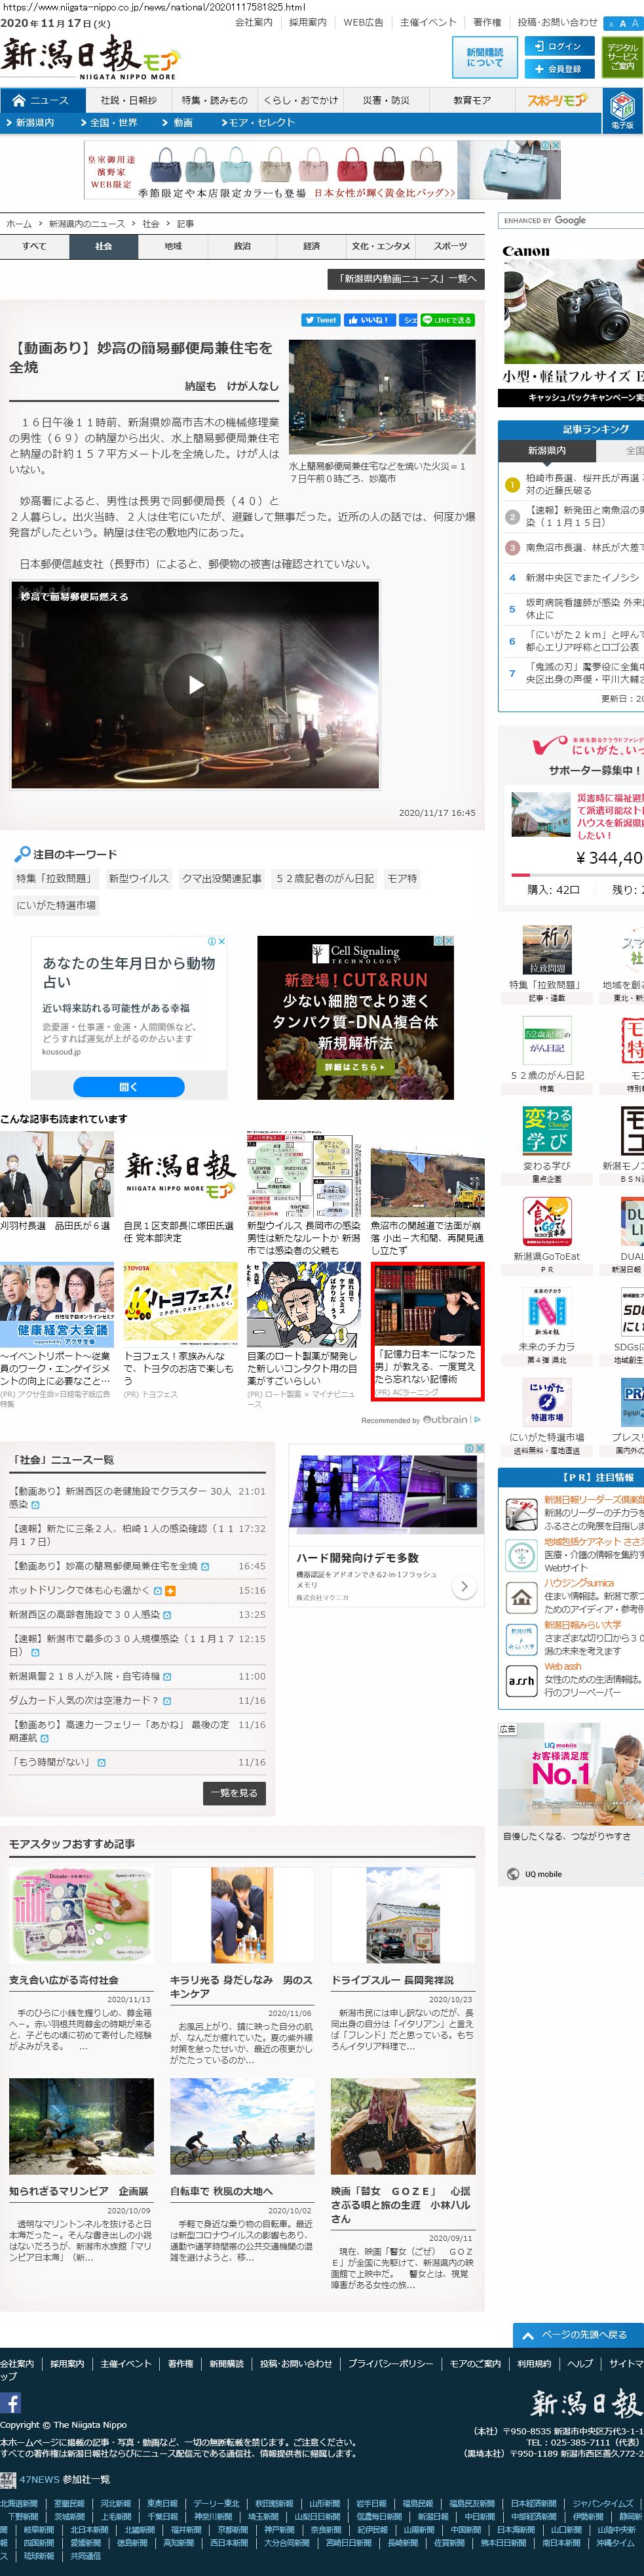Viewport: 644px width, 2576px height.
Task: Play the 妙高で簡易郵便局燃える video
Action: [196, 685]
